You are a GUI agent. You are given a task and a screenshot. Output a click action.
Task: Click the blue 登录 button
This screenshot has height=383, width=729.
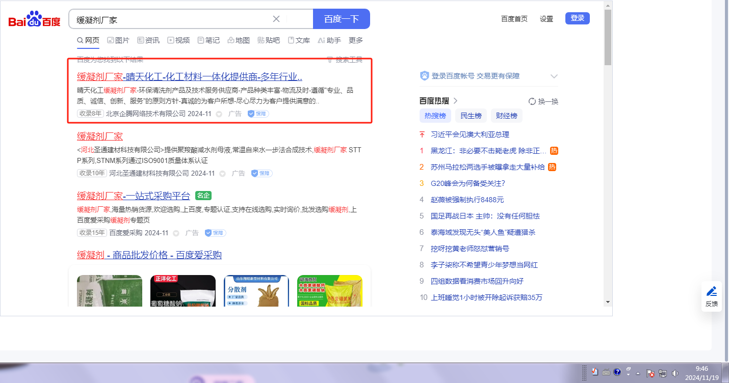[x=578, y=18]
